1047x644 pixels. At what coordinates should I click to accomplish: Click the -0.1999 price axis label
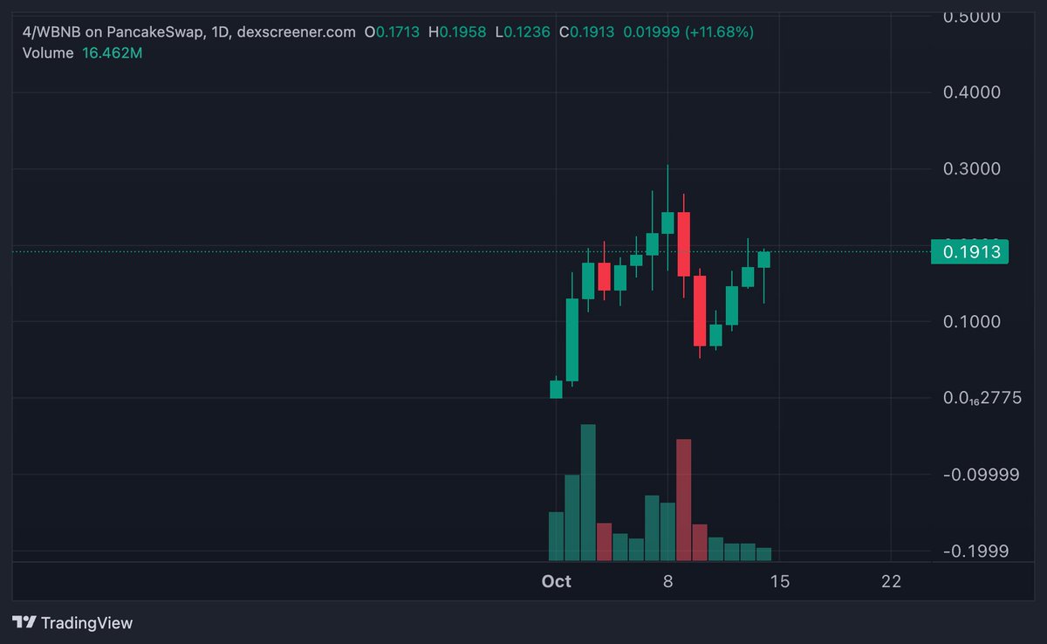pyautogui.click(x=975, y=551)
